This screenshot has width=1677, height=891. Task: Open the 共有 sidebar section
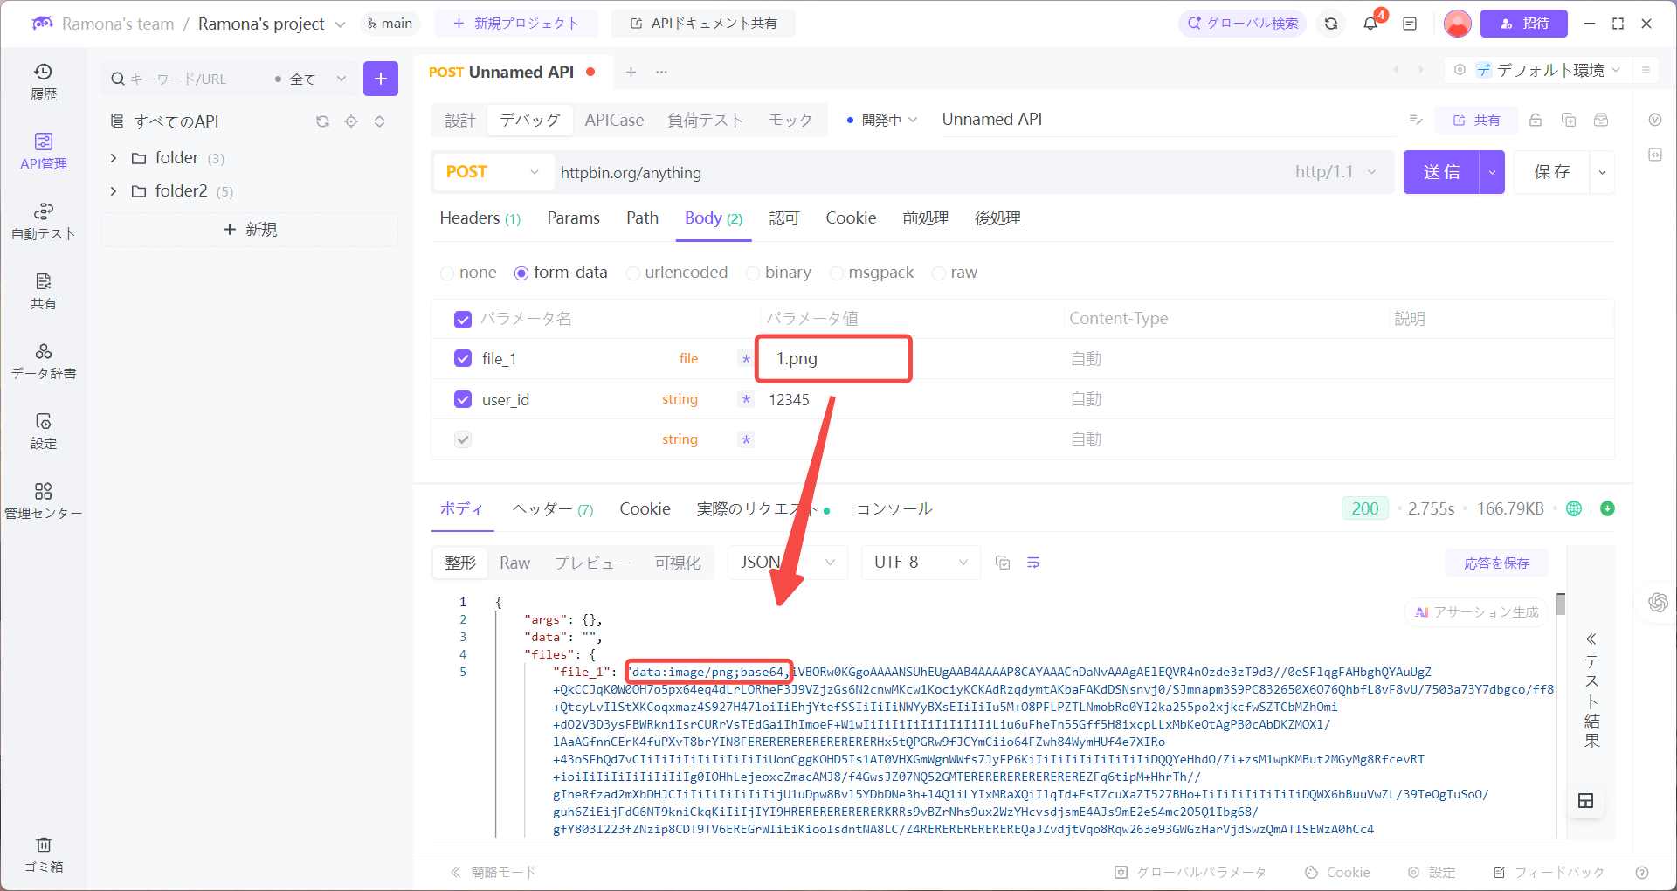(43, 292)
